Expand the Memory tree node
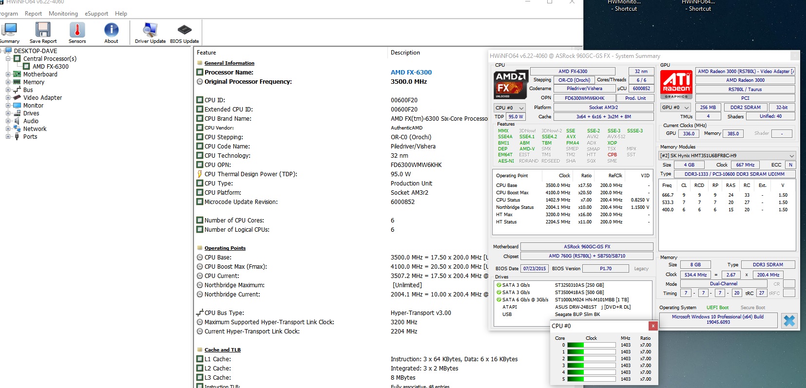This screenshot has height=388, width=806. (8, 82)
